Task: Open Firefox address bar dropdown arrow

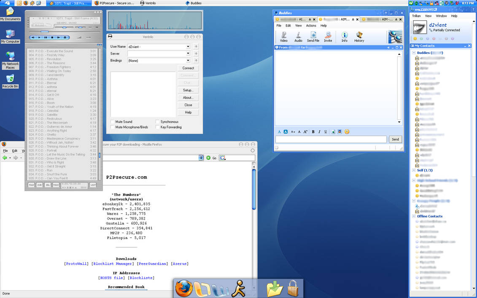Action: click(x=201, y=158)
